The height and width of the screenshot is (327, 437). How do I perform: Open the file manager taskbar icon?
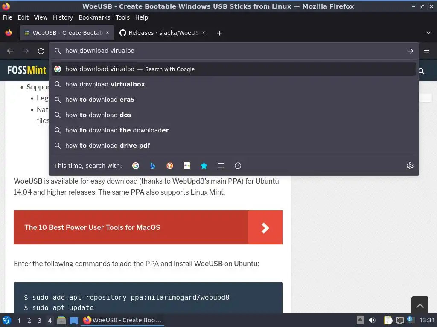point(61,320)
